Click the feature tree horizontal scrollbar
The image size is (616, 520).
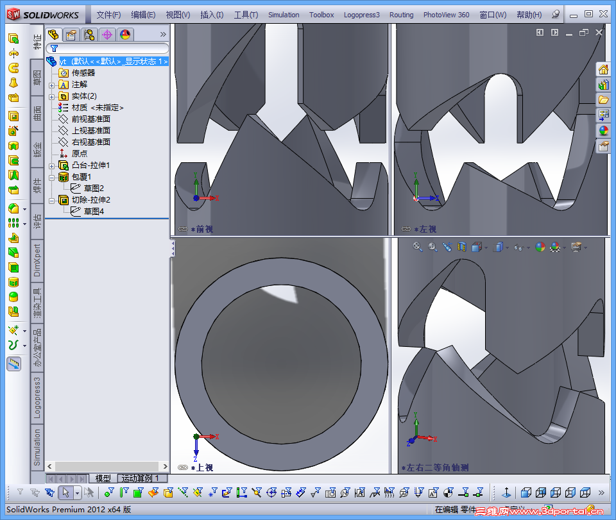107,466
